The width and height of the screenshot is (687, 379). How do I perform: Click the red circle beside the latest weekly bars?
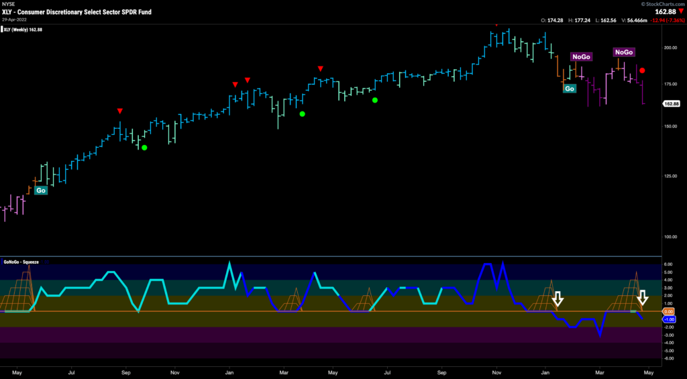tap(642, 70)
